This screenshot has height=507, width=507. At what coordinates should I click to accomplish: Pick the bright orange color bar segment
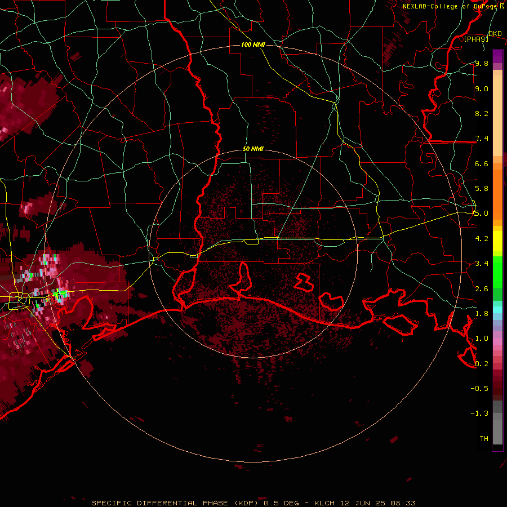point(497,194)
